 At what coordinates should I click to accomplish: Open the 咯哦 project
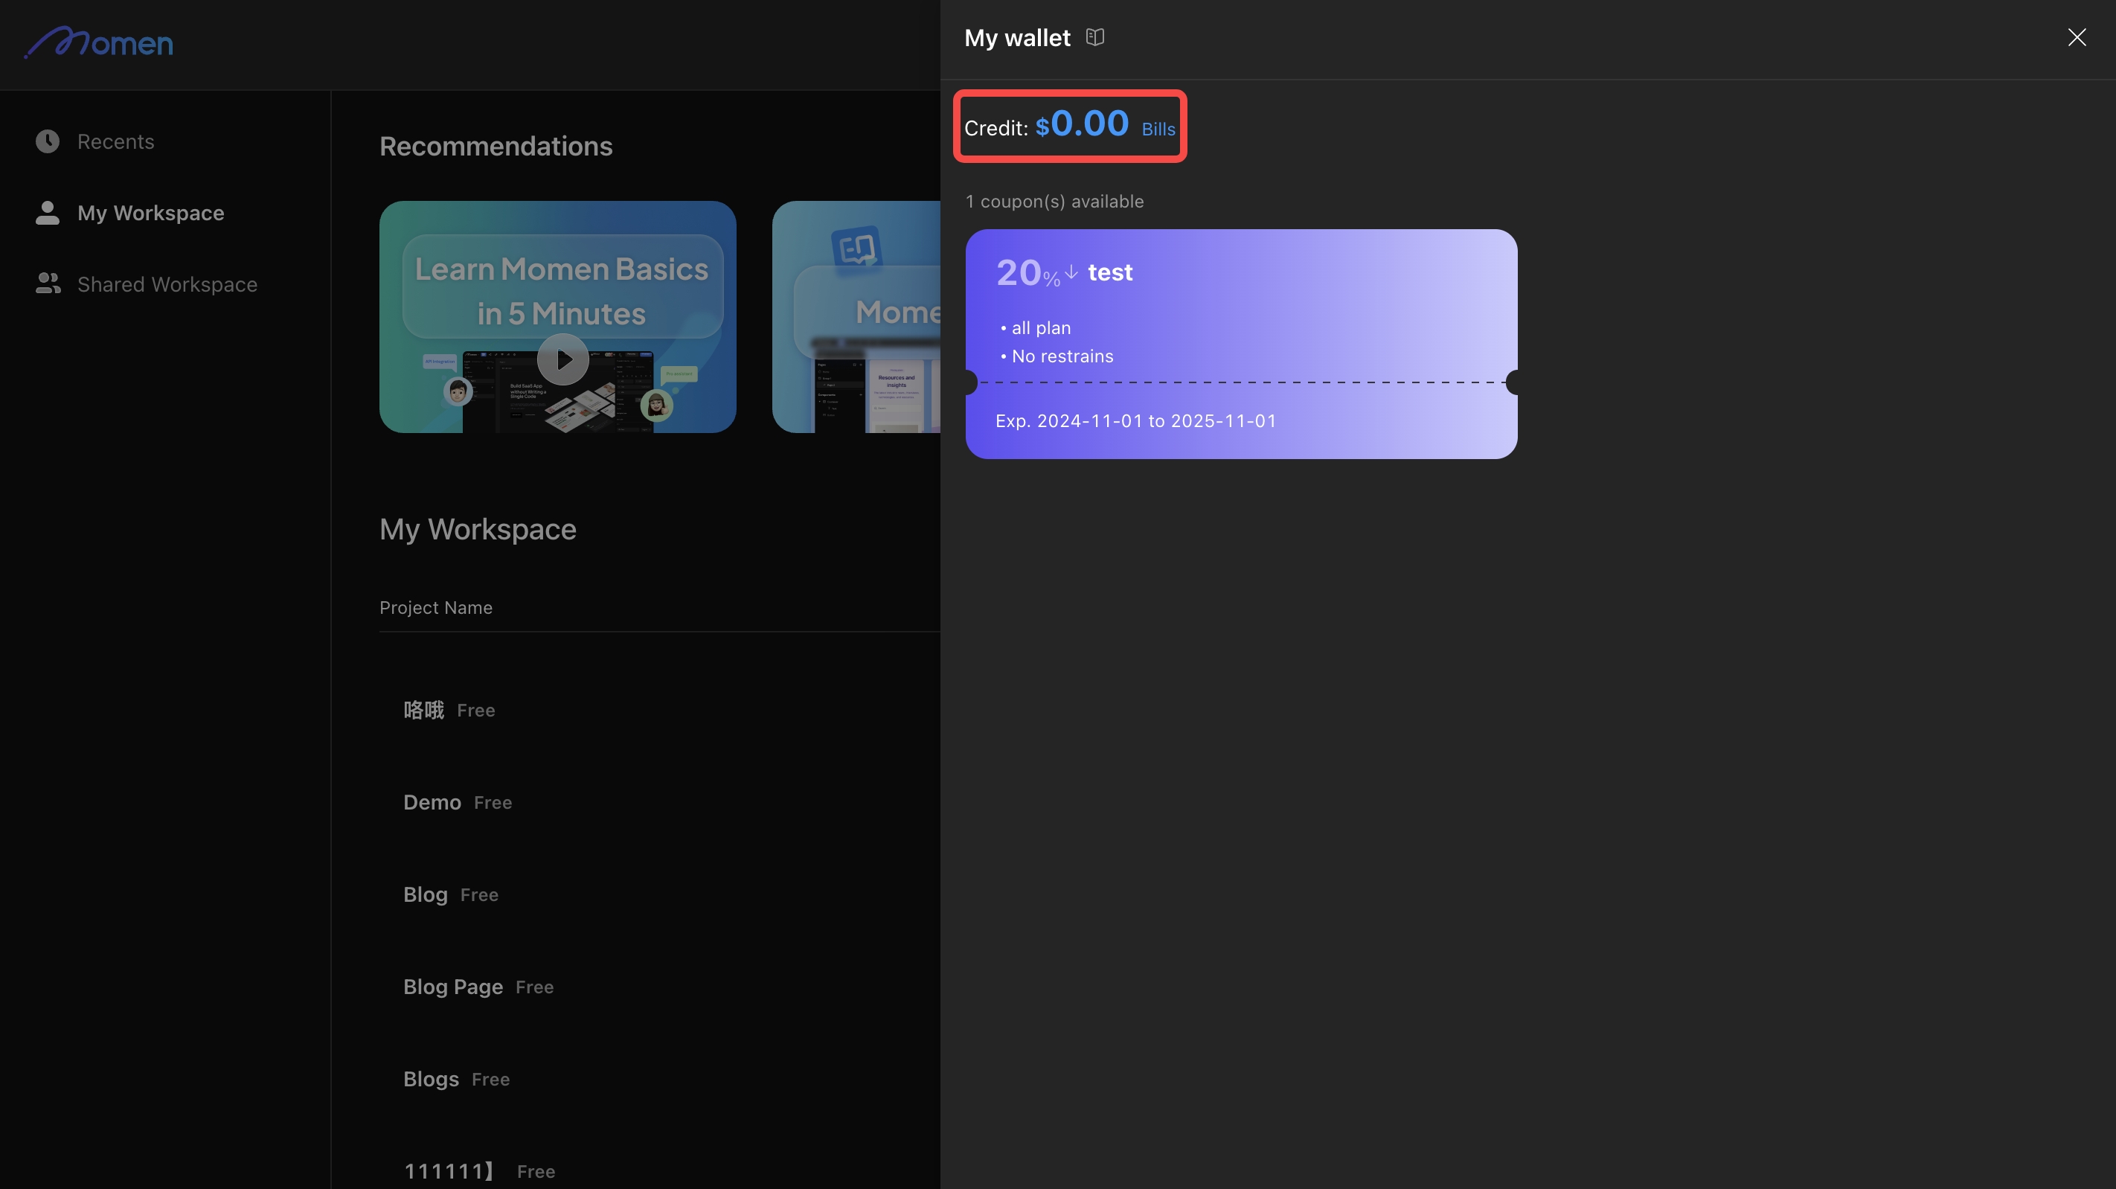point(424,710)
